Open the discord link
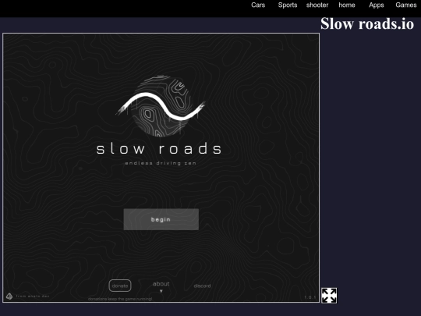 202,286
